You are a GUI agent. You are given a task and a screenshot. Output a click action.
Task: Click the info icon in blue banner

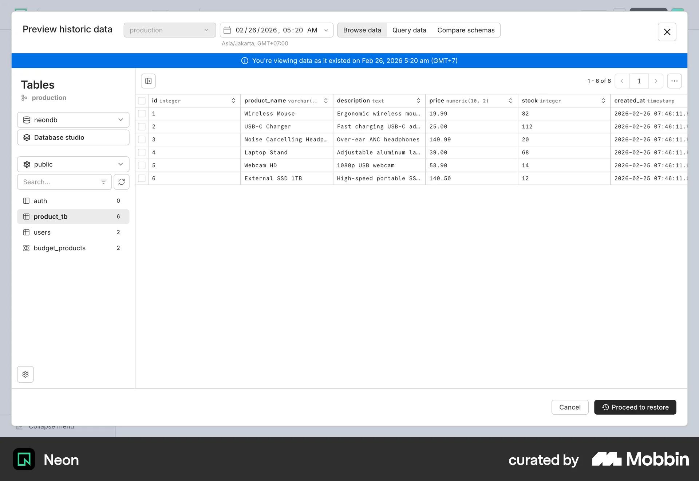point(245,61)
